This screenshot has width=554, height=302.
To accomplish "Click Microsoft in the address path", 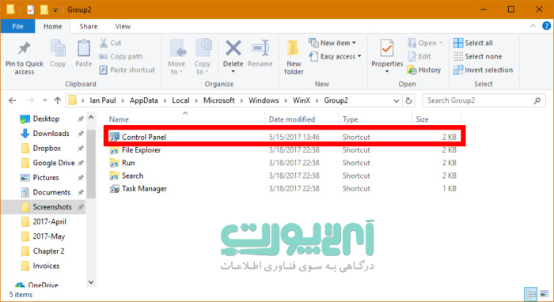I will click(218, 100).
